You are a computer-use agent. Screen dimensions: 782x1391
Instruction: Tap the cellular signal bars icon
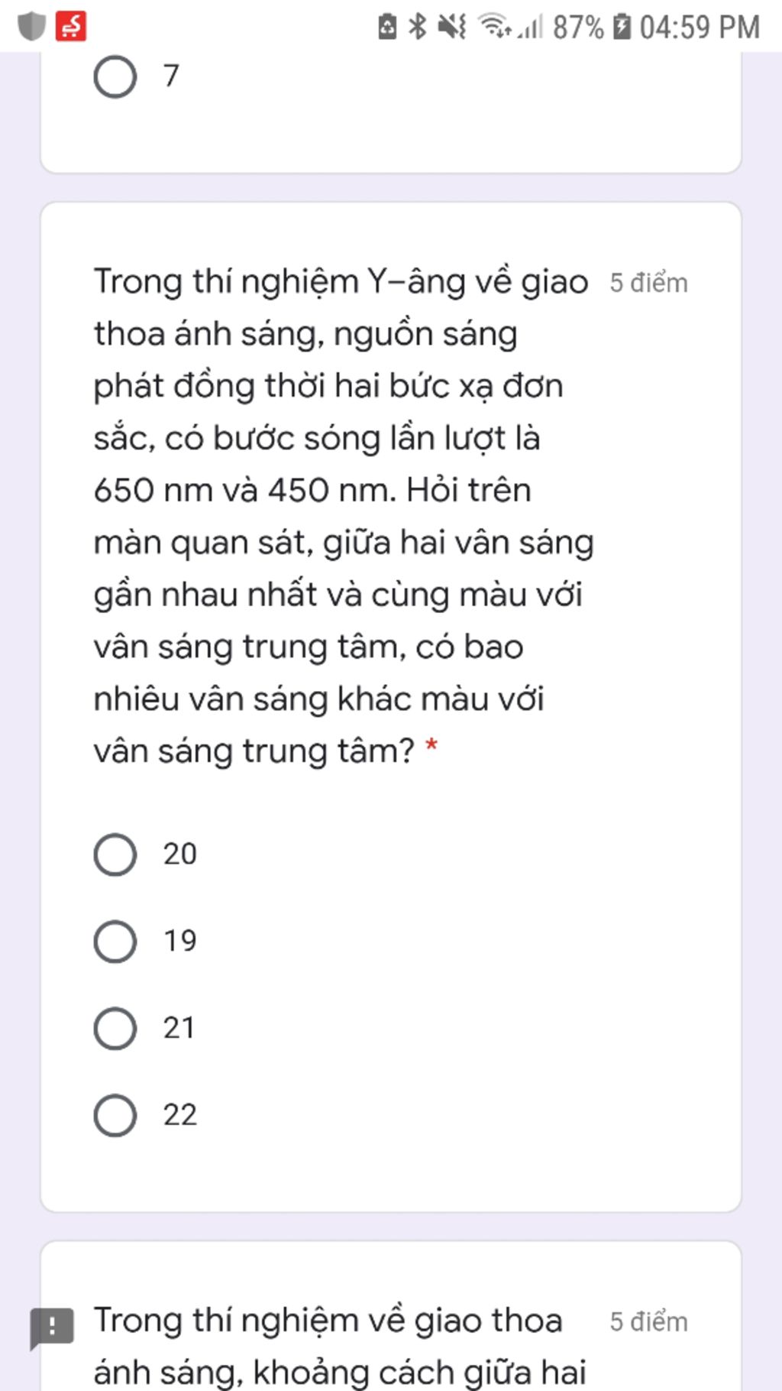pos(530,27)
